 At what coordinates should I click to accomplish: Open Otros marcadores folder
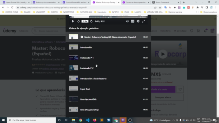pyautogui.click(x=209, y=12)
